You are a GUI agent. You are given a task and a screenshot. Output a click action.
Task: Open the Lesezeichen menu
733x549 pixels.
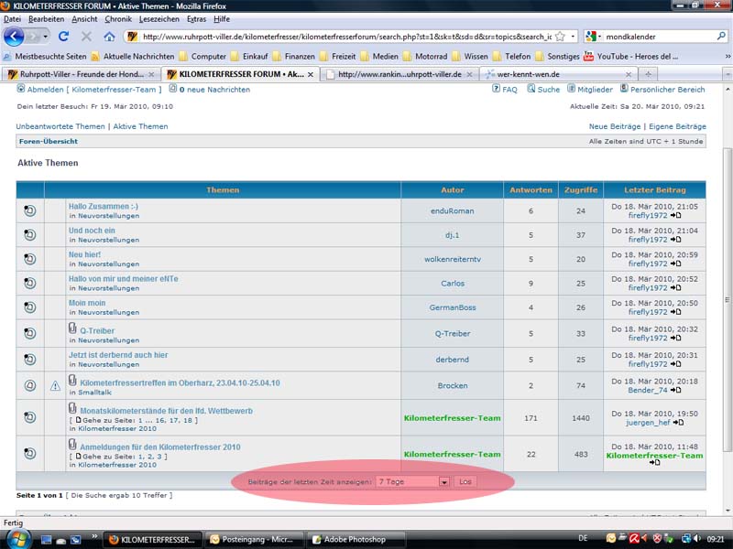click(x=159, y=18)
